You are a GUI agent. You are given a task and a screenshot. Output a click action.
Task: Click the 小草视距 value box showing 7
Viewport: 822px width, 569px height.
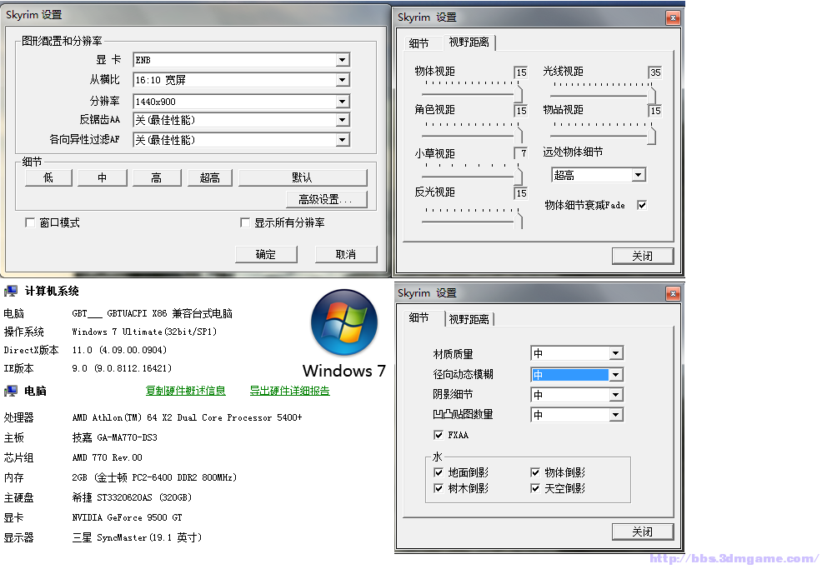tap(520, 153)
